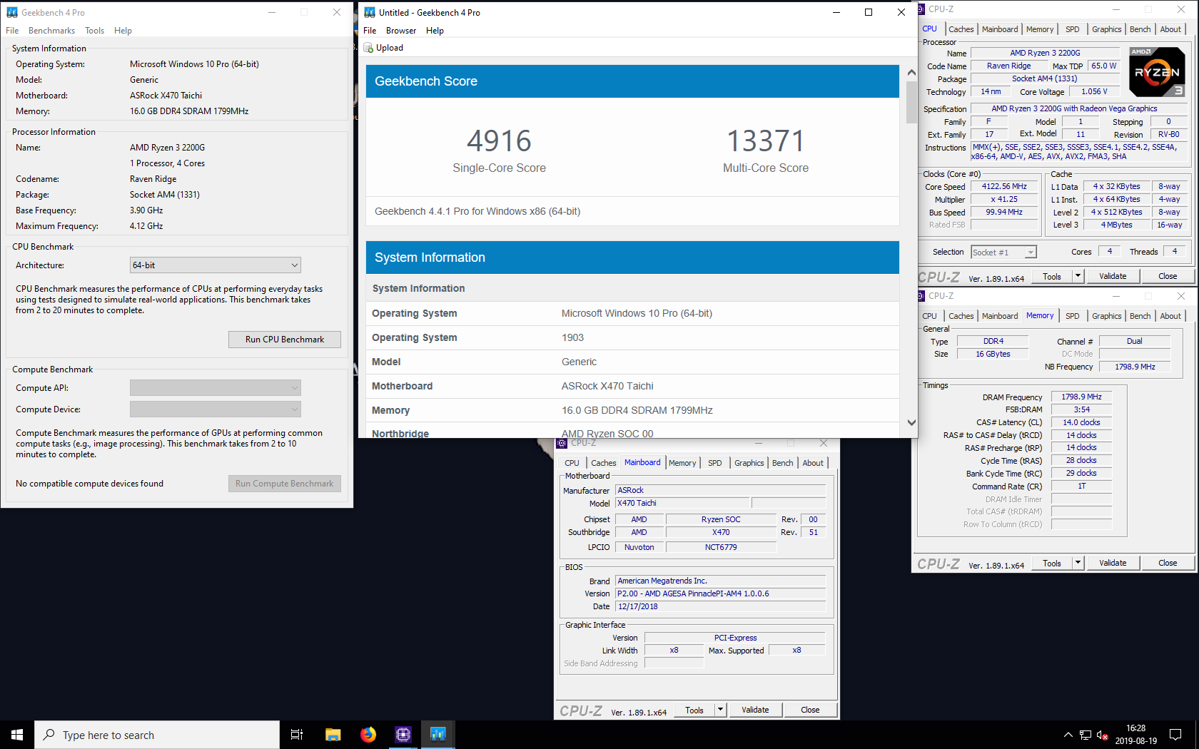Click Validate in CPU-Z Memory window
The image size is (1199, 749).
(1113, 563)
